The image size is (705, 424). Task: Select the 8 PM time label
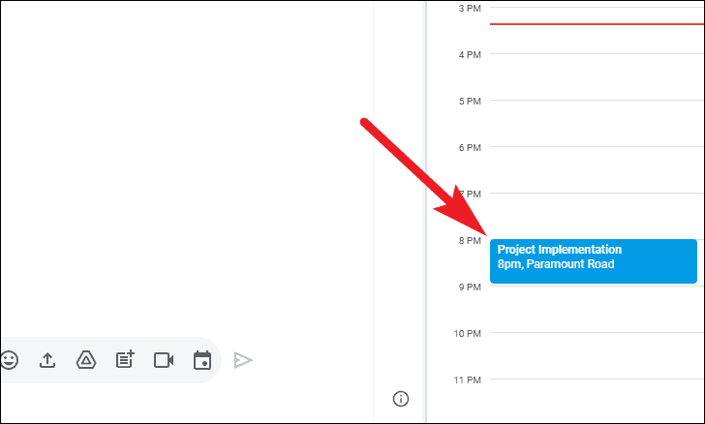click(x=470, y=240)
